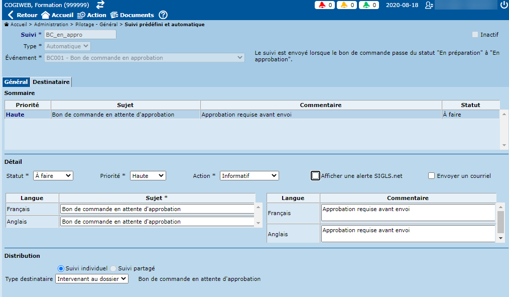509x297 pixels.
Task: Click the Français Sujet text field
Action: pos(157,209)
